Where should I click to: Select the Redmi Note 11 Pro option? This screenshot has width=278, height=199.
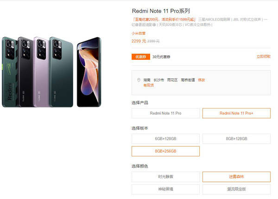pyautogui.click(x=165, y=113)
